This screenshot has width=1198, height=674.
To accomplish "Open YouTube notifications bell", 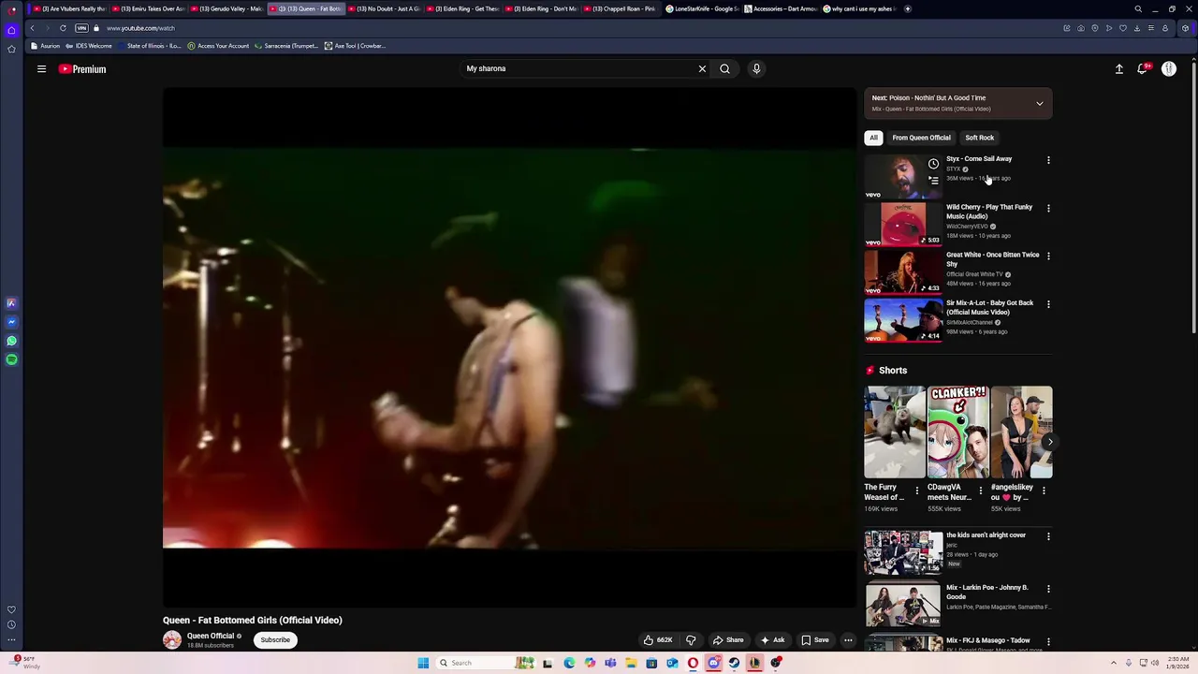I will [1143, 68].
